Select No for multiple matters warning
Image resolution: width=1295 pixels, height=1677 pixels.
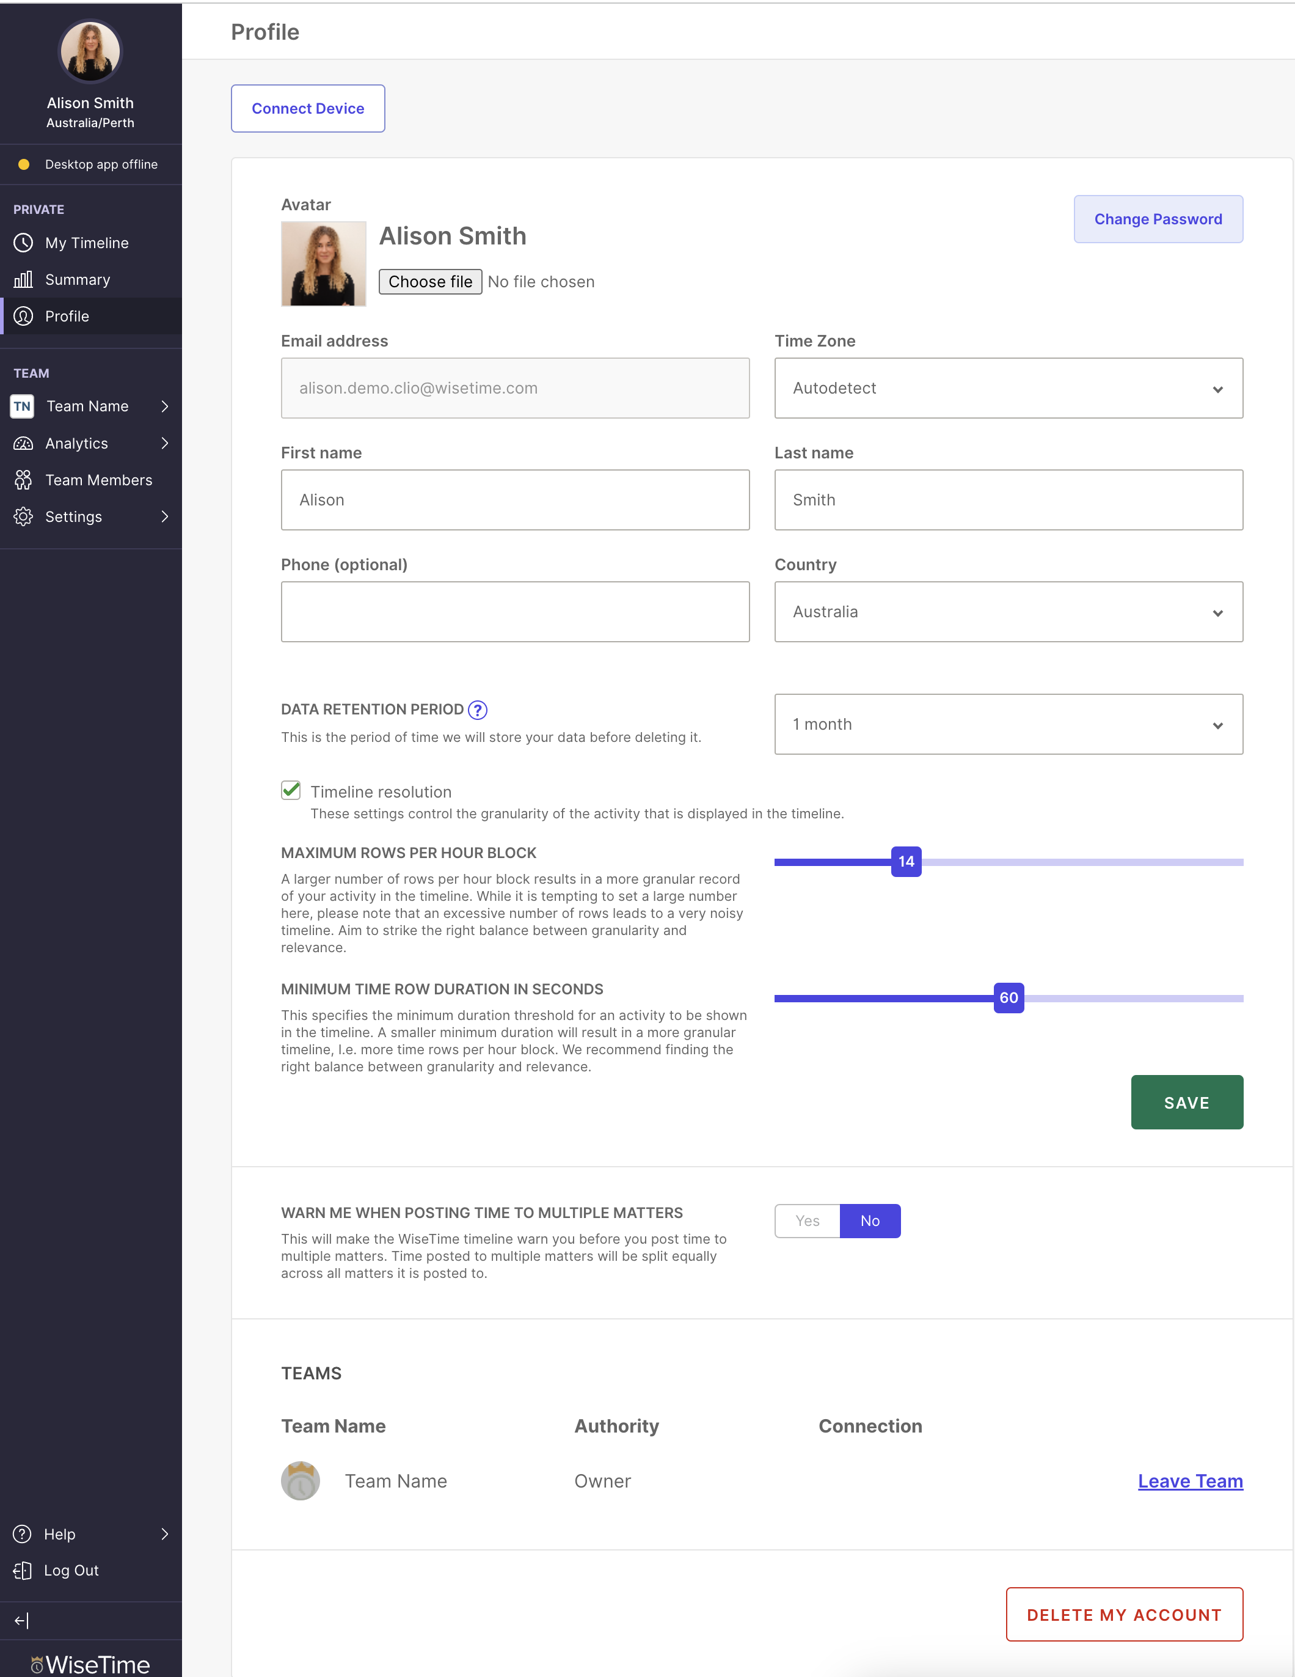(x=870, y=1221)
